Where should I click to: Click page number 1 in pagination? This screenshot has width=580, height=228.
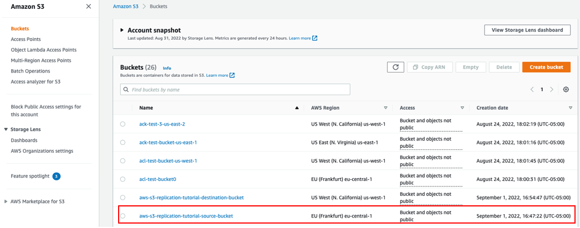pyautogui.click(x=542, y=89)
